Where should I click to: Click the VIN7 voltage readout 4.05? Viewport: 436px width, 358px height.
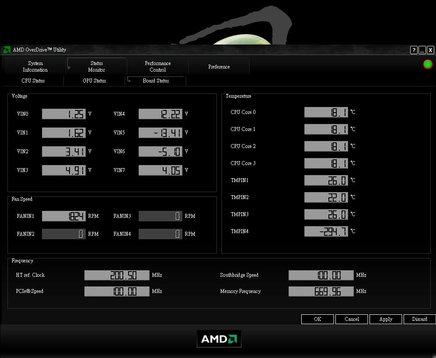[x=160, y=170]
